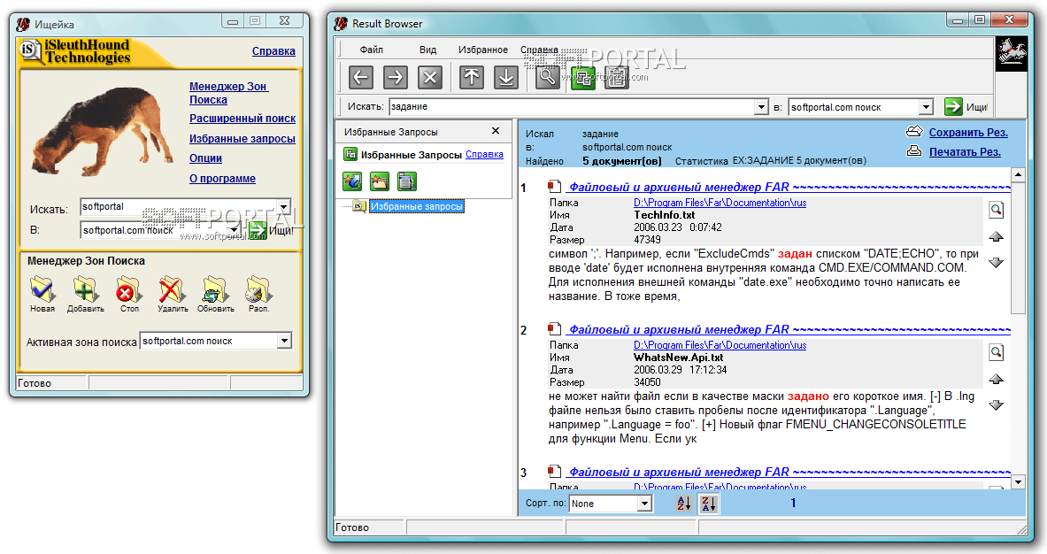The width and height of the screenshot is (1047, 554).
Task: Click the Ищи! button in Result Browser
Action: click(x=966, y=107)
